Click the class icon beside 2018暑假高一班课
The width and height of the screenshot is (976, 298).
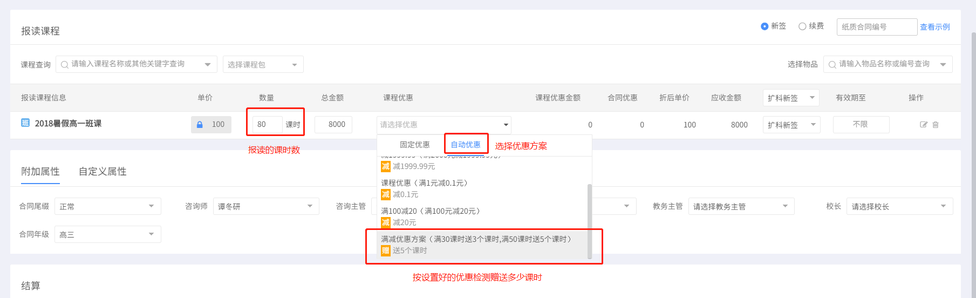25,123
